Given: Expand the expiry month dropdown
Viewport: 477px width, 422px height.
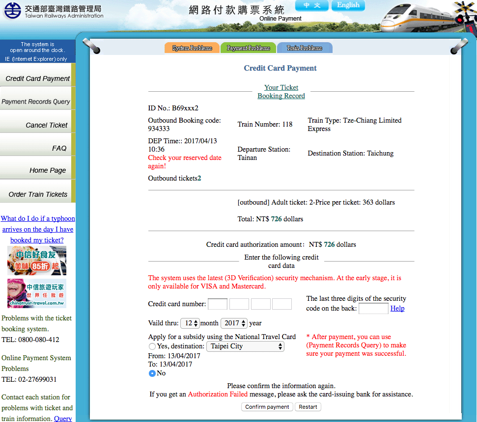Looking at the screenshot, I should point(190,323).
